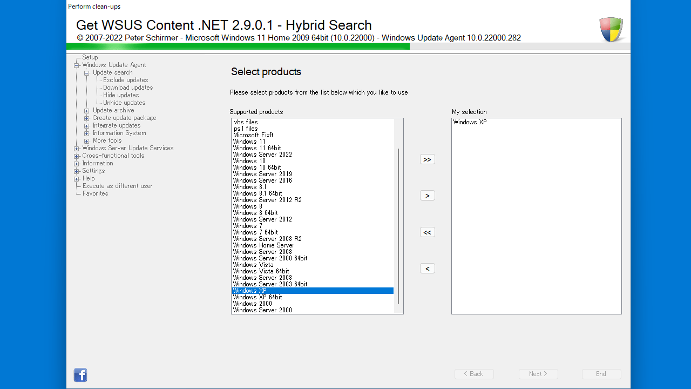Collapse the Windows Update Agent node
Screen dimensions: 691x389
coord(77,65)
